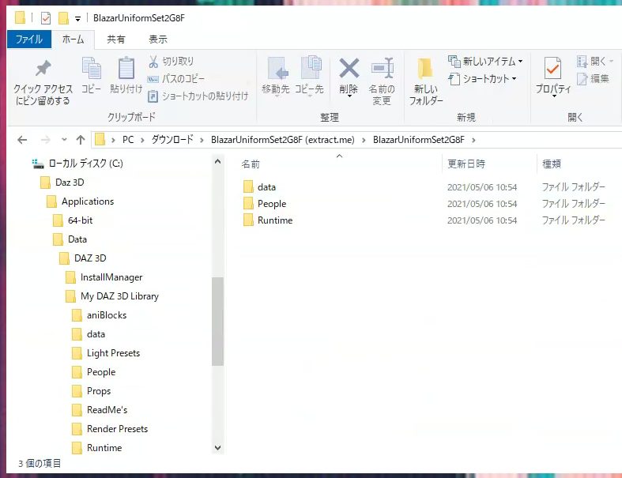Switch to the Home (ホーム) ribbon tab
Viewport: 622px width, 478px height.
[73, 40]
